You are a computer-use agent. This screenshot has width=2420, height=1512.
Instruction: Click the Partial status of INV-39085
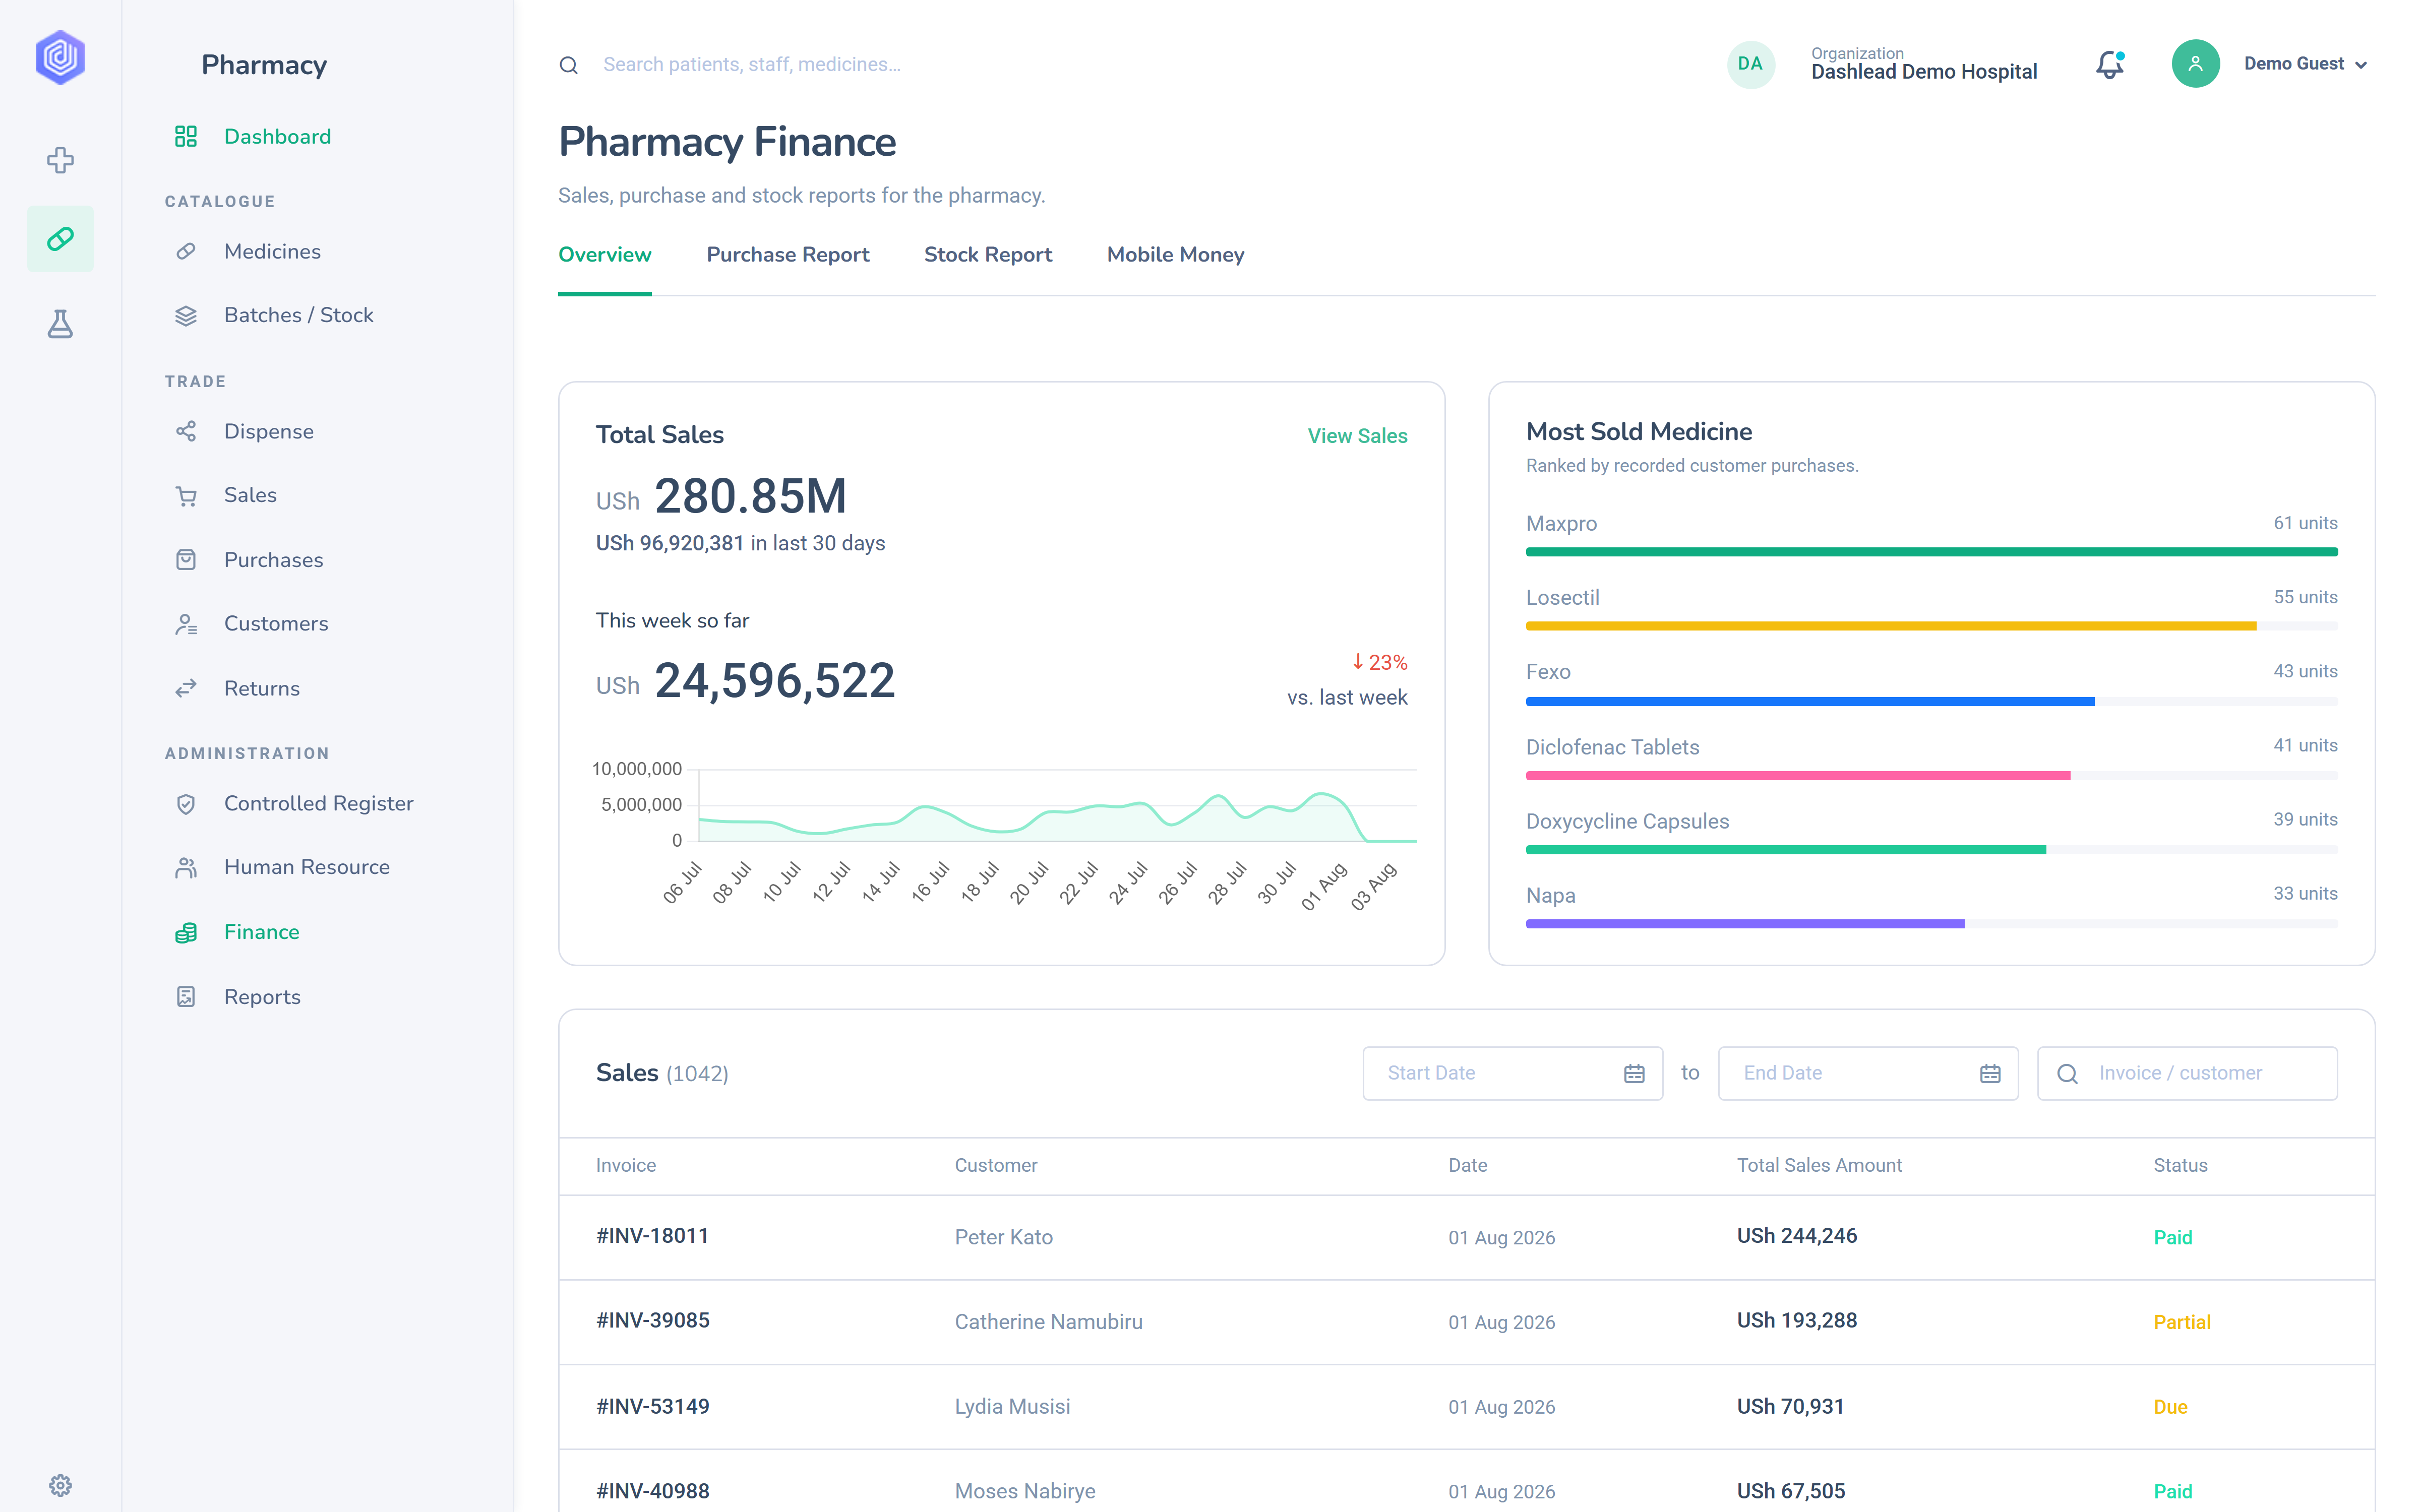[2181, 1322]
